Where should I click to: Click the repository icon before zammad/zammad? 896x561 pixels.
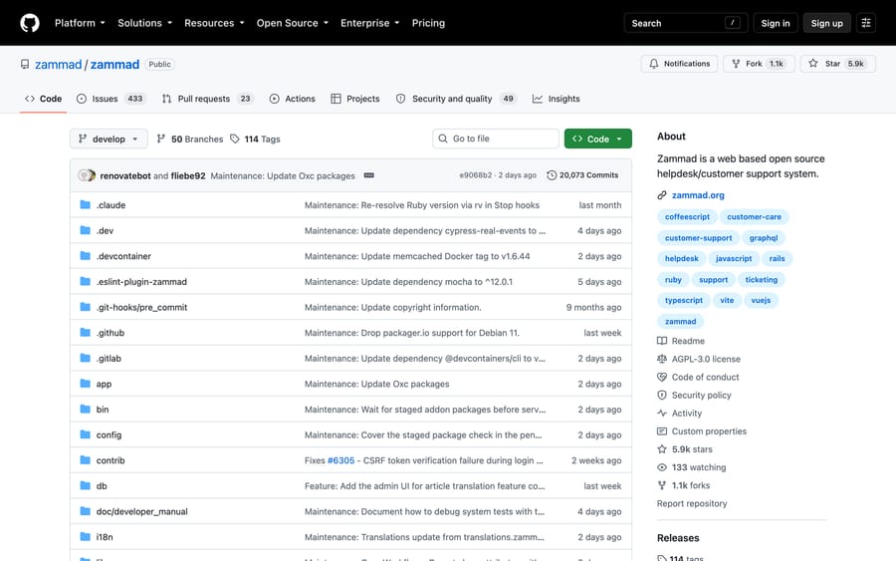[x=25, y=64]
